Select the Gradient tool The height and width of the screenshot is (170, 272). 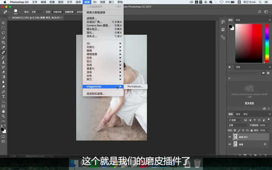[3, 77]
